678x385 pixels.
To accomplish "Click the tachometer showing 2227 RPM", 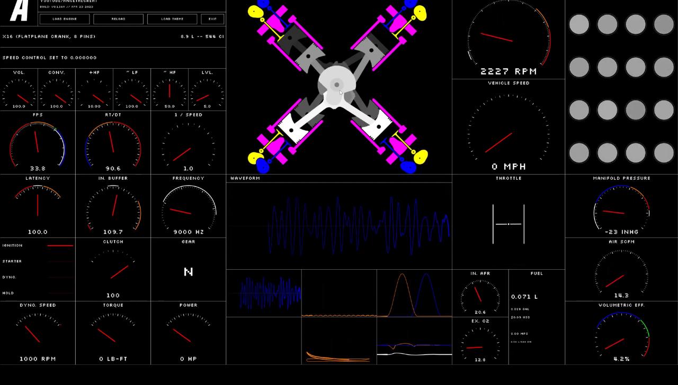I will [508, 39].
